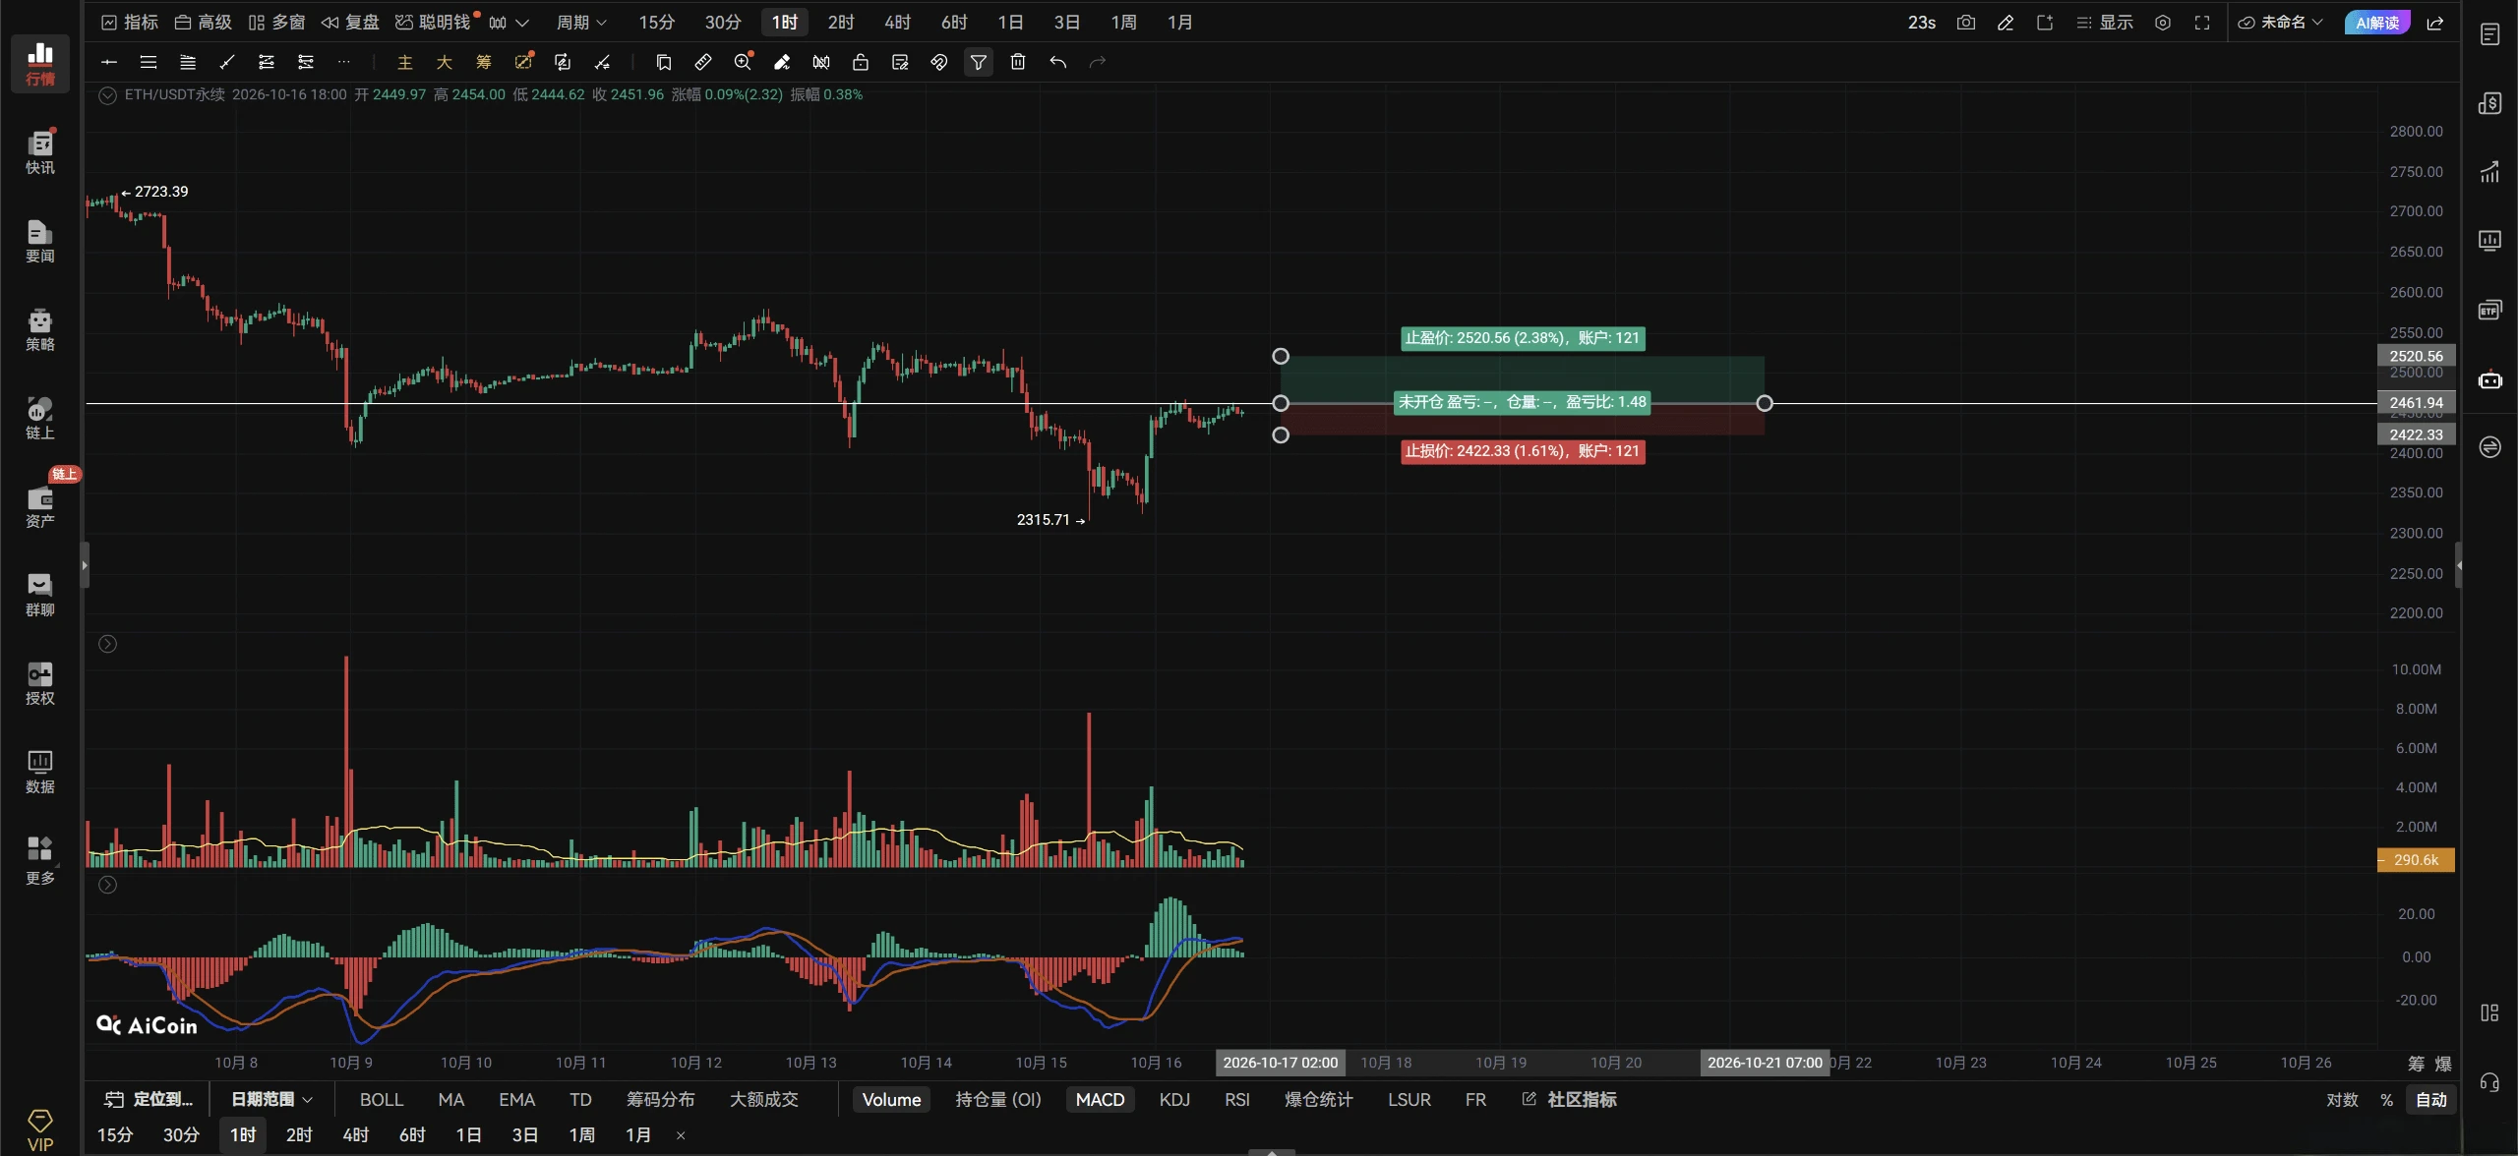Toggle the KDJ indicator
2518x1156 pixels.
pyautogui.click(x=1174, y=1099)
